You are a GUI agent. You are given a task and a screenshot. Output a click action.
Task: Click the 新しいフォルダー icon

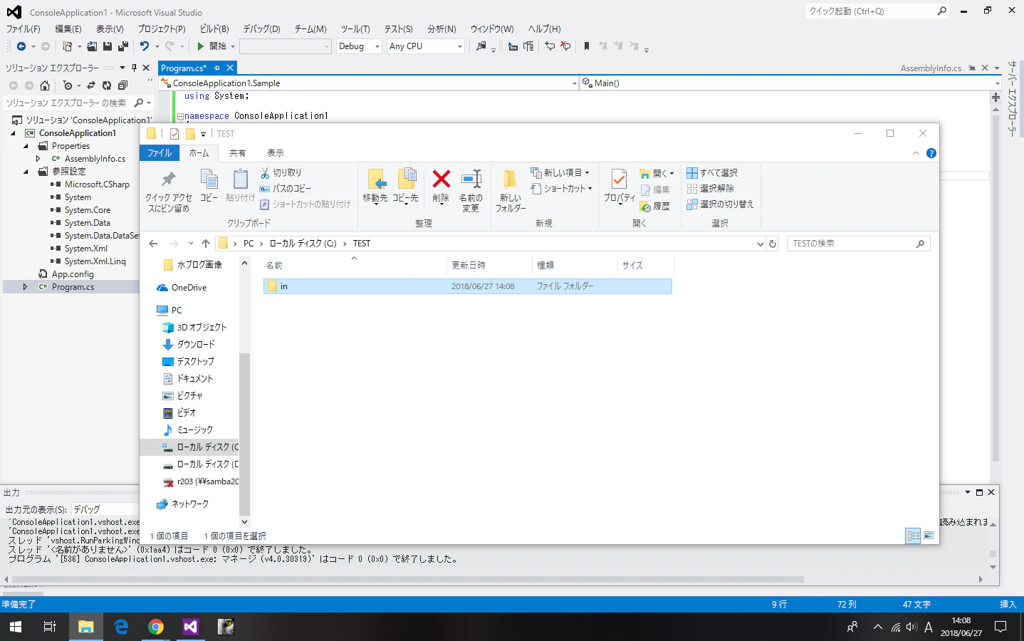click(x=511, y=190)
